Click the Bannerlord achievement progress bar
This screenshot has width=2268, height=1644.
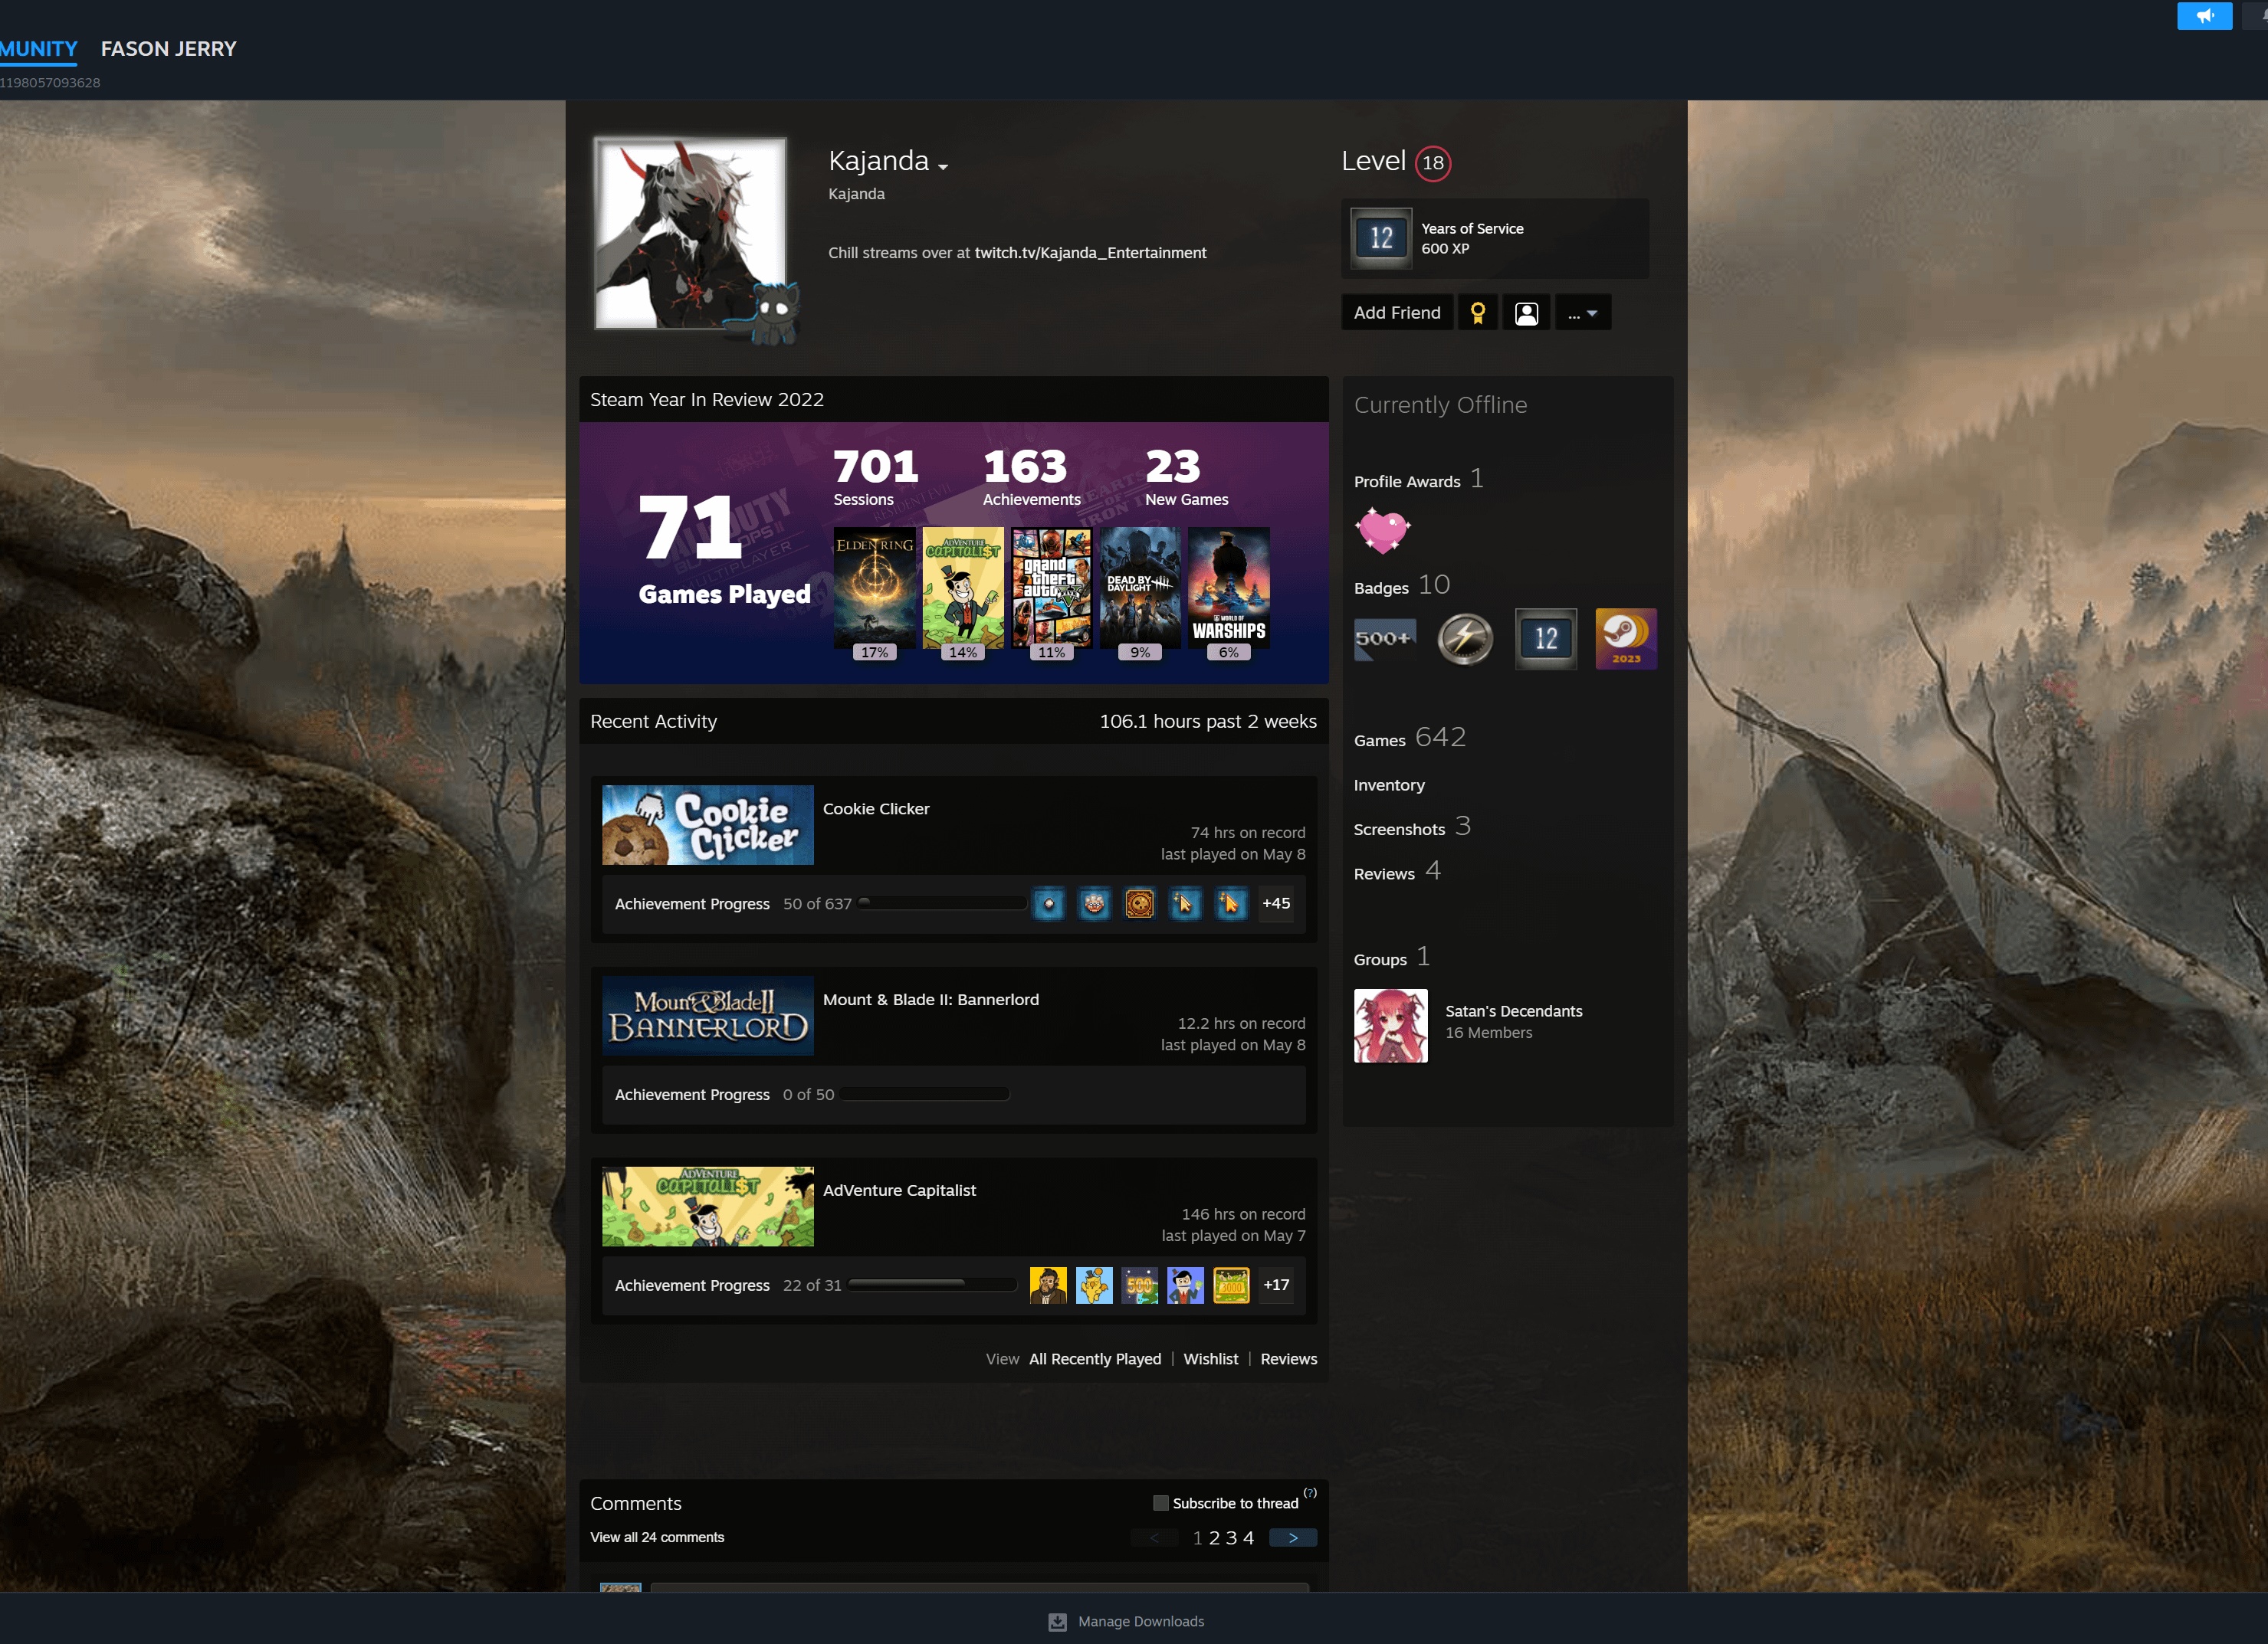point(925,1094)
